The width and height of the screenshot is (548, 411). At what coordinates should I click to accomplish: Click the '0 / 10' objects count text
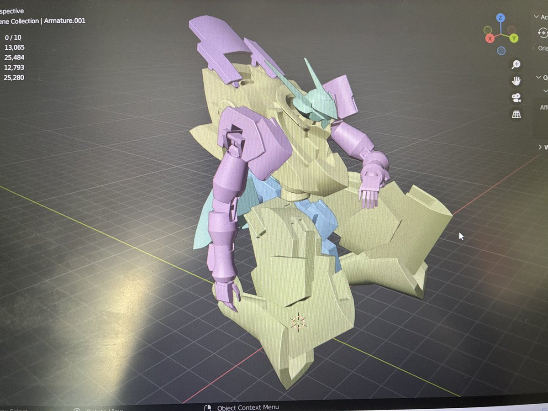coord(13,37)
